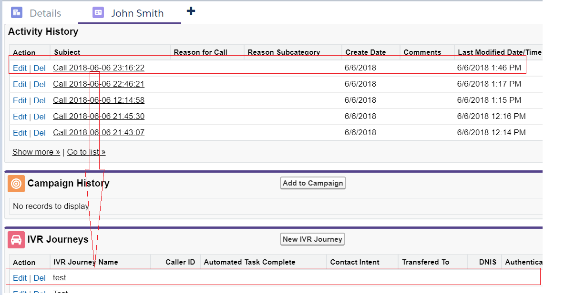Image resolution: width=575 pixels, height=295 pixels.
Task: Follow the Go to list link
Action: [x=86, y=152]
